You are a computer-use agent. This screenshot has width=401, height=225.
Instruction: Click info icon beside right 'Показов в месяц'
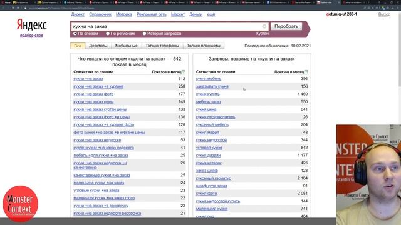[x=306, y=72]
